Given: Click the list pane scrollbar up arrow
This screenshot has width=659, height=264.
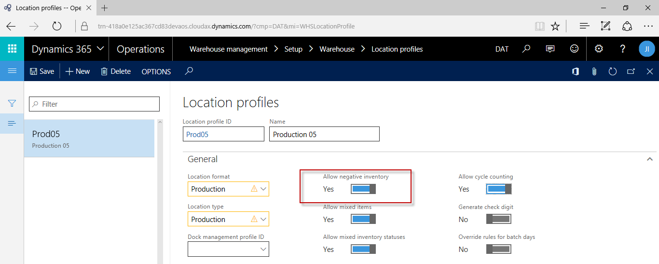Looking at the screenshot, I should point(161,123).
